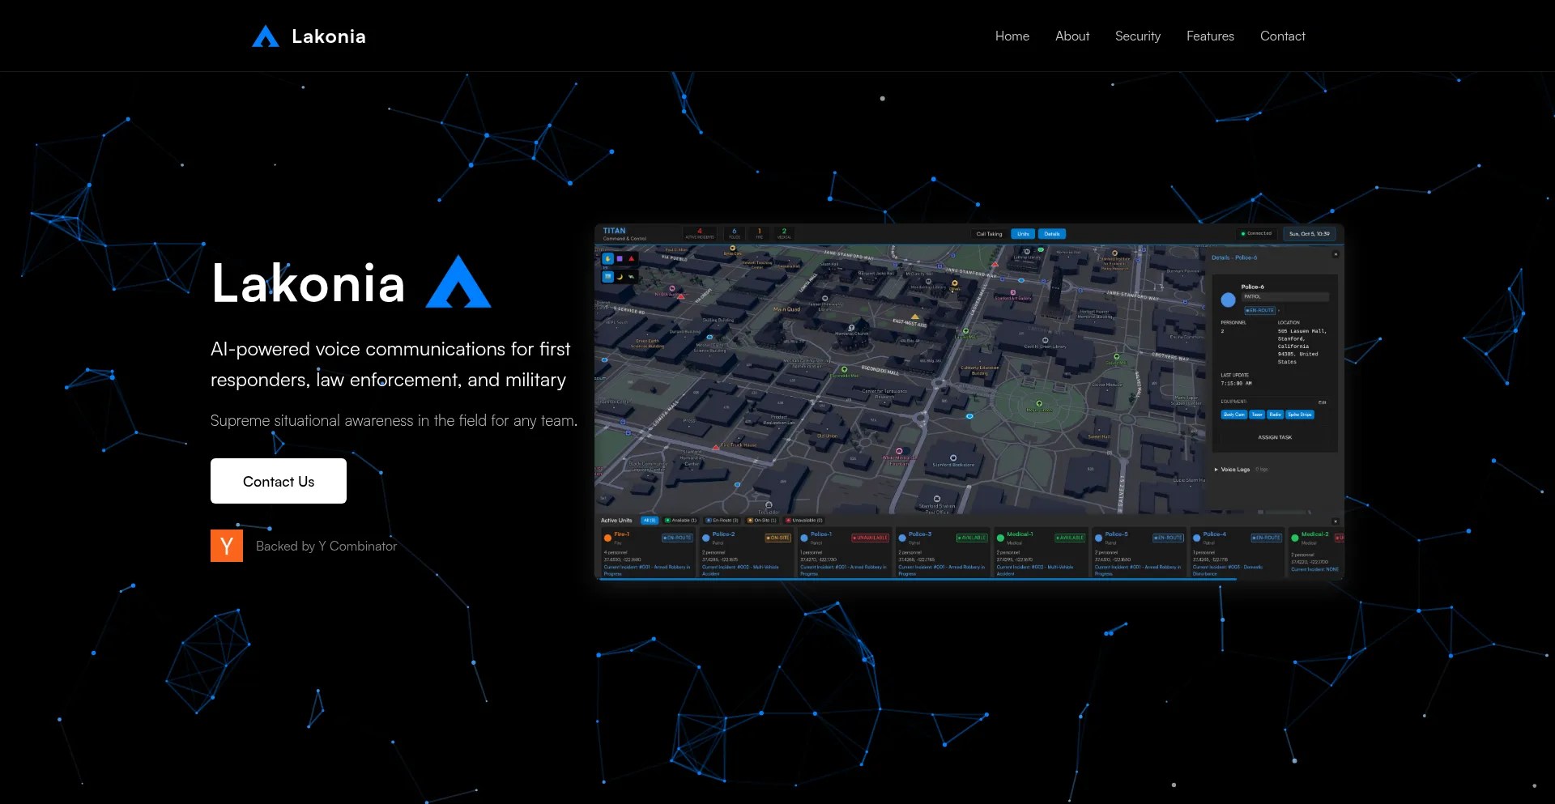Open the PATROL type field for Police-6
The width and height of the screenshot is (1555, 804).
pos(1285,297)
